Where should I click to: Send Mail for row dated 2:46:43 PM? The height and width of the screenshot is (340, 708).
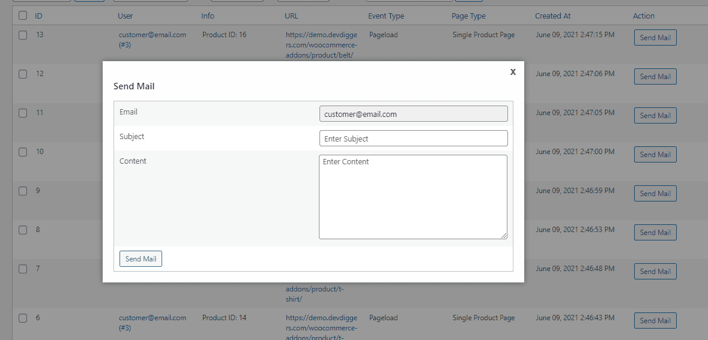(x=656, y=321)
